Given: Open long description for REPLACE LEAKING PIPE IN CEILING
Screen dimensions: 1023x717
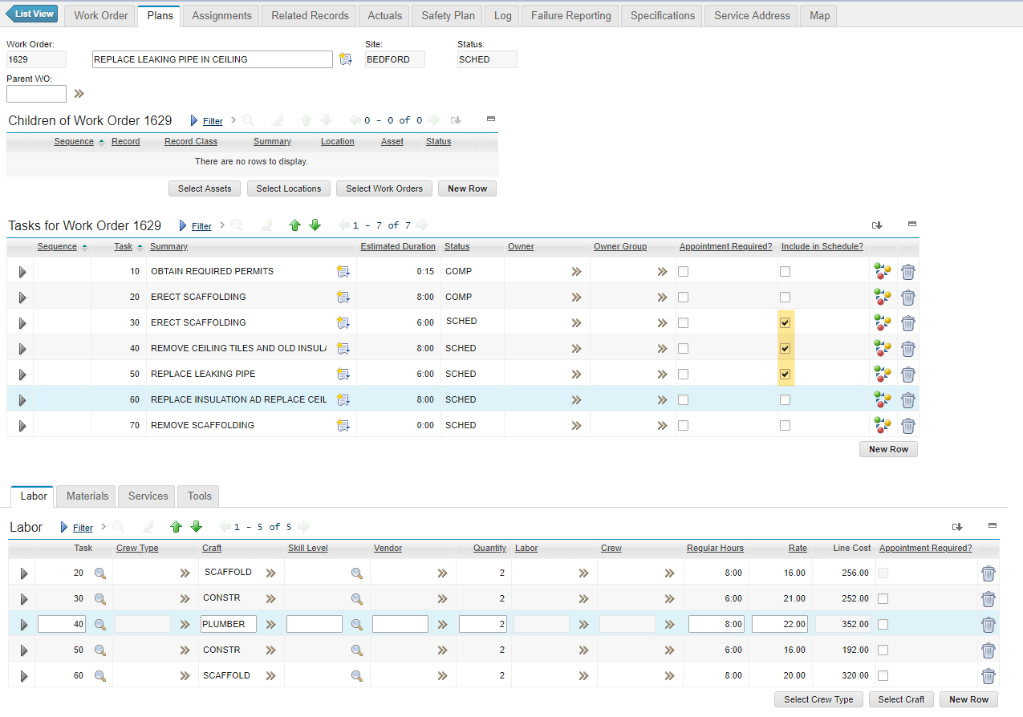Looking at the screenshot, I should 346,59.
